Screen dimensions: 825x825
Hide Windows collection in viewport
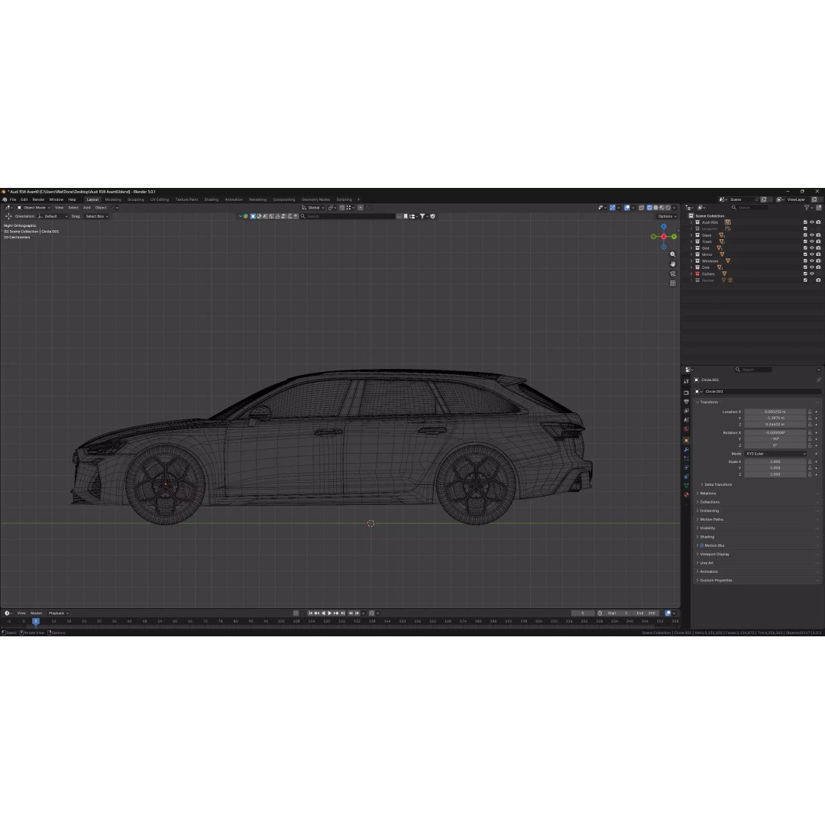click(811, 261)
